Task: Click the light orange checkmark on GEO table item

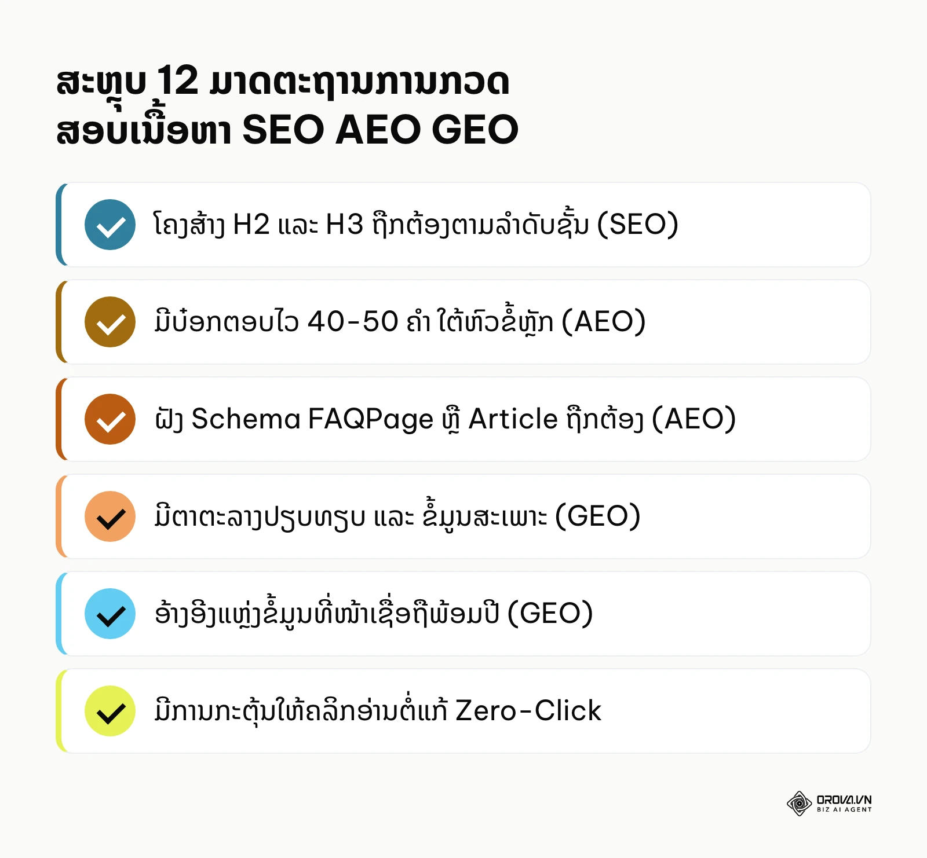Action: point(110,516)
